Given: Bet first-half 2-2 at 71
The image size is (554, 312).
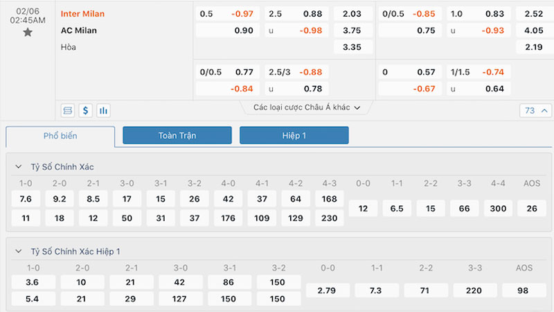Looking at the screenshot, I should point(426,291).
